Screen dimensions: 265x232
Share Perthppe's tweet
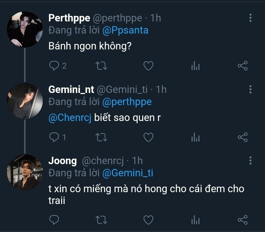pyautogui.click(x=243, y=66)
